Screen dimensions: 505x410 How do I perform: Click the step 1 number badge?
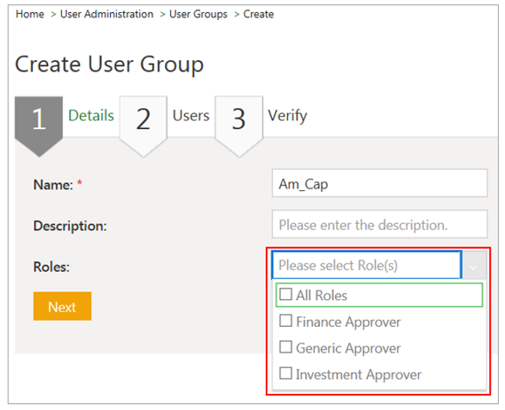pos(38,120)
